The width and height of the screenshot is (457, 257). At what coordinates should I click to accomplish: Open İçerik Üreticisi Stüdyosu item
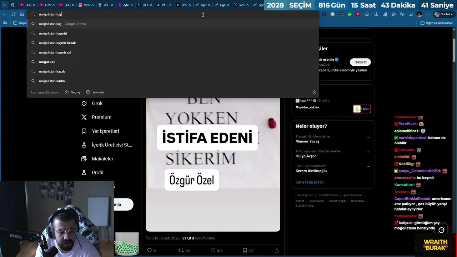coord(107,145)
